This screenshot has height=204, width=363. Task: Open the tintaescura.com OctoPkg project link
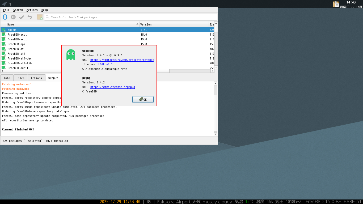pos(122,60)
